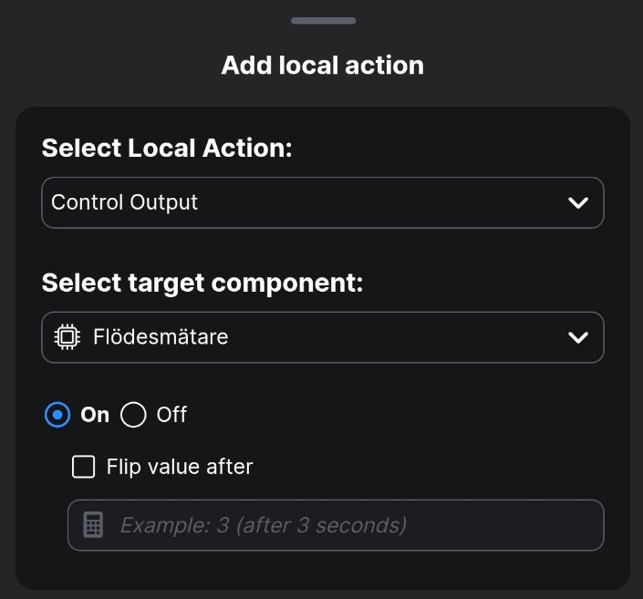Screen dimensions: 643x599
Task: Click the chevron arrow on Control Output
Action: pyautogui.click(x=577, y=202)
